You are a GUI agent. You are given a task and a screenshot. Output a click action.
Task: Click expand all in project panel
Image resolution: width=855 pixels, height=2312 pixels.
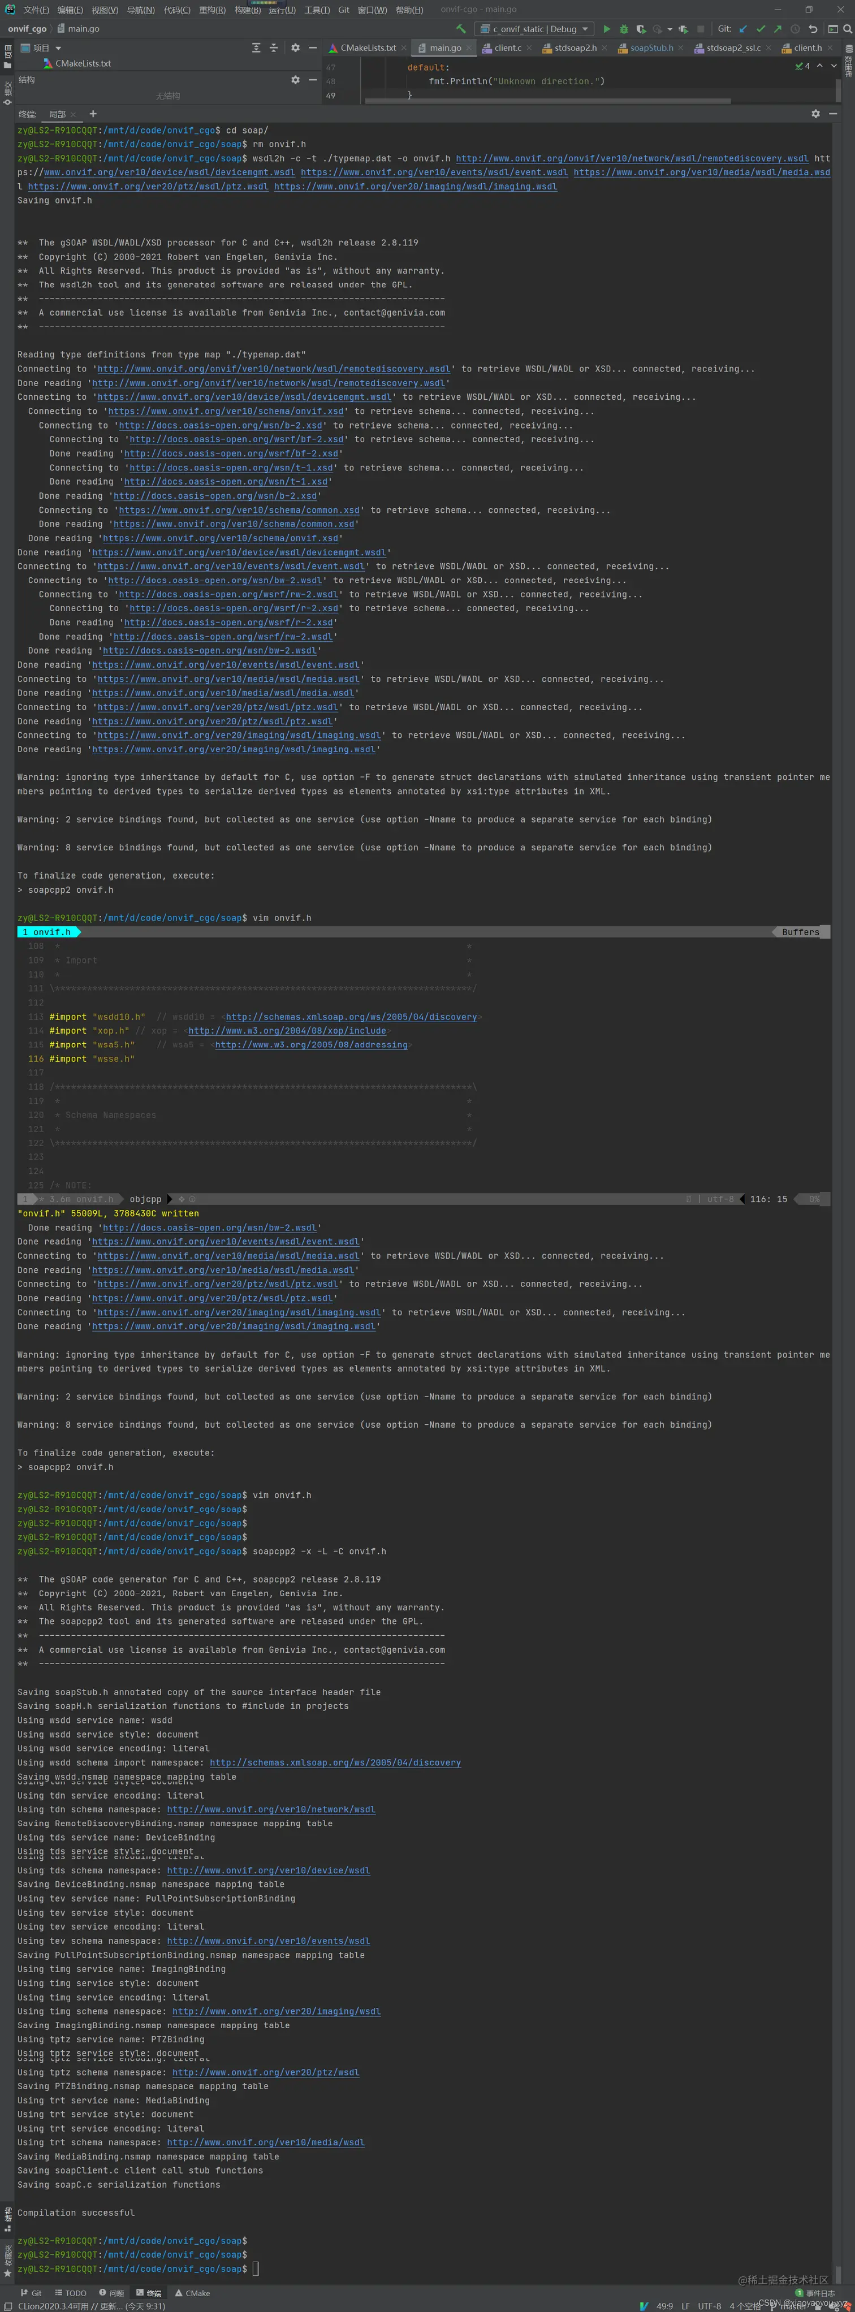[256, 47]
